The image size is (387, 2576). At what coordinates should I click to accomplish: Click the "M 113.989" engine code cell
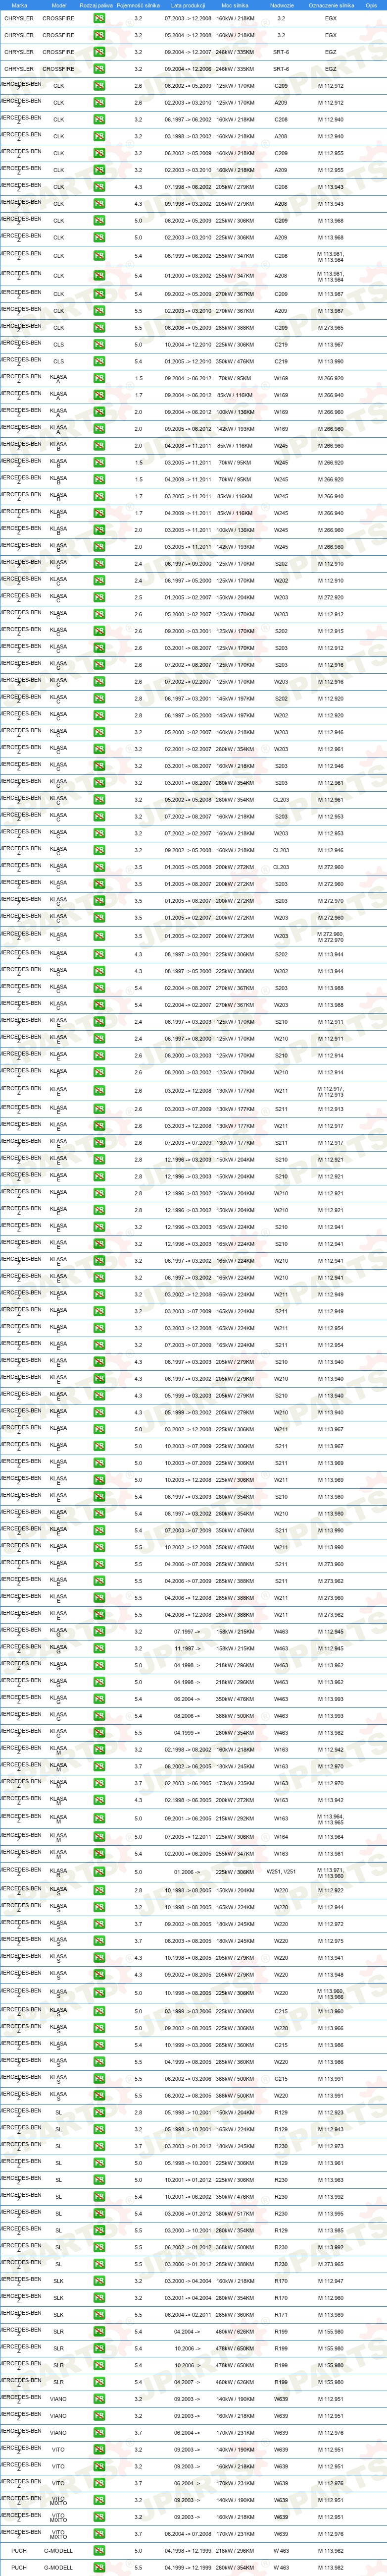pyautogui.click(x=331, y=2315)
